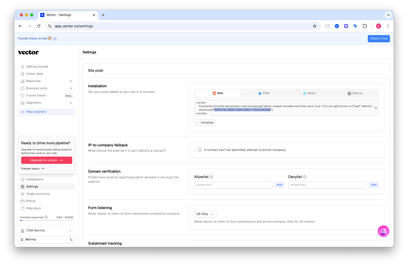Click the Billing card icon
Screen dimensions: 408x266
[22, 201]
